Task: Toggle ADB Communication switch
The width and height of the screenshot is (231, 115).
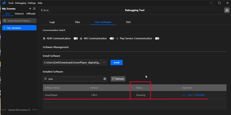Action: [75, 39]
